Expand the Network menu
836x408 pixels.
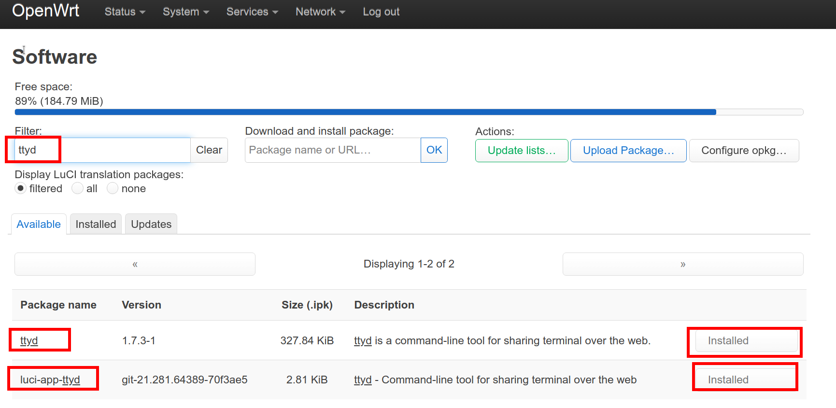320,12
